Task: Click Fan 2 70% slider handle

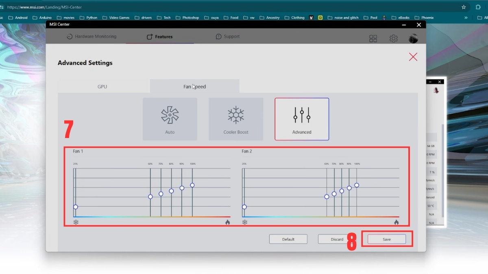Action: click(x=334, y=194)
